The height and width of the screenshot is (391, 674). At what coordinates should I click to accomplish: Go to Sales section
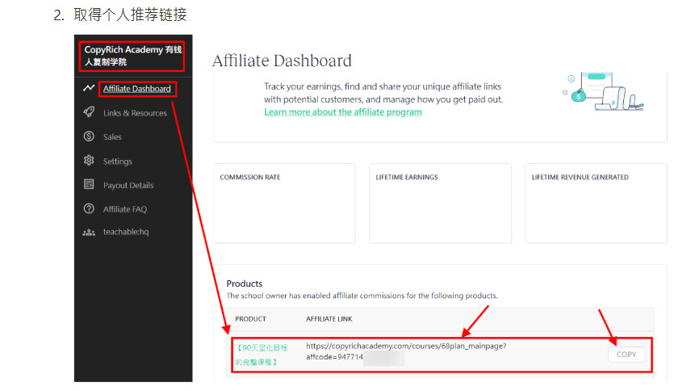coord(112,137)
